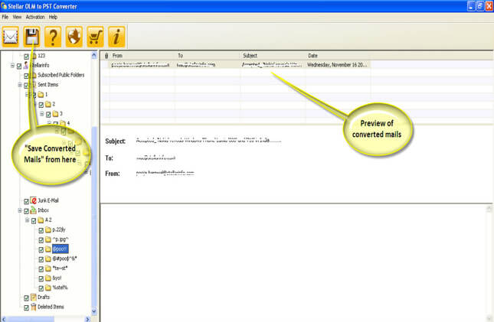Uncheck the Drafts checkbox
The width and height of the screenshot is (494, 322).
coord(27,298)
